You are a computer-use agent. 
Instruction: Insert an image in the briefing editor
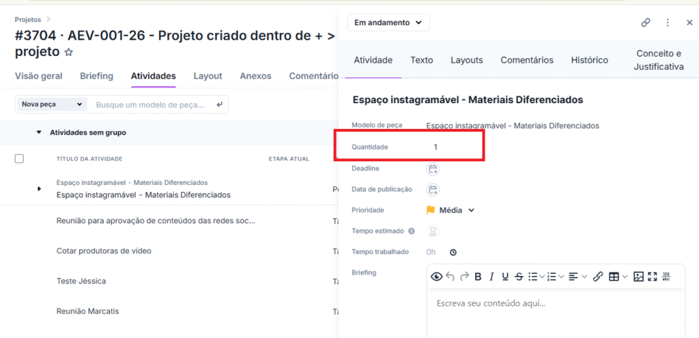tap(638, 277)
